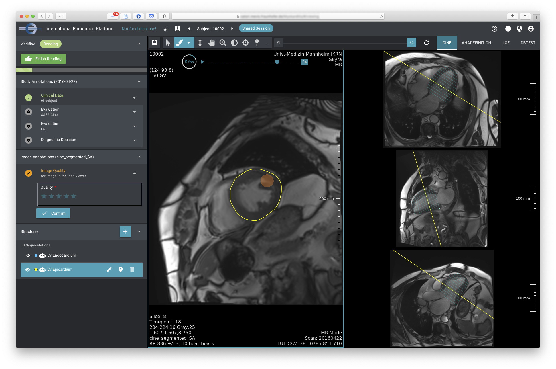Rate quality with the third star
The image size is (556, 369).
pos(59,196)
